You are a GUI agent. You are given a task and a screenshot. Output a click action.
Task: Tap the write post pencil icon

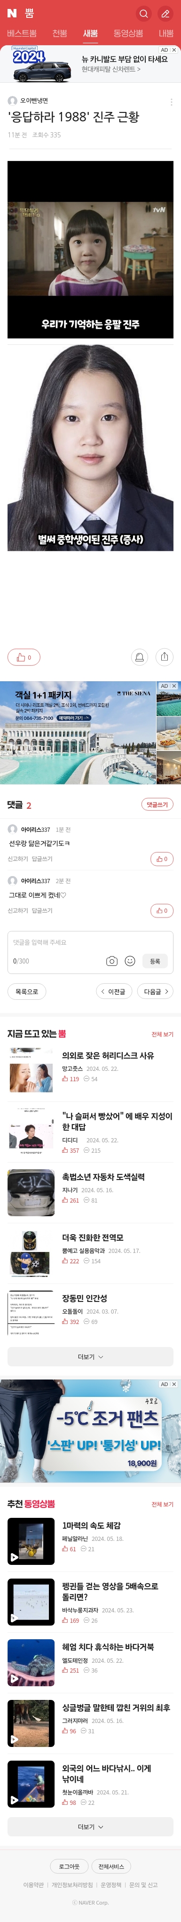165,14
